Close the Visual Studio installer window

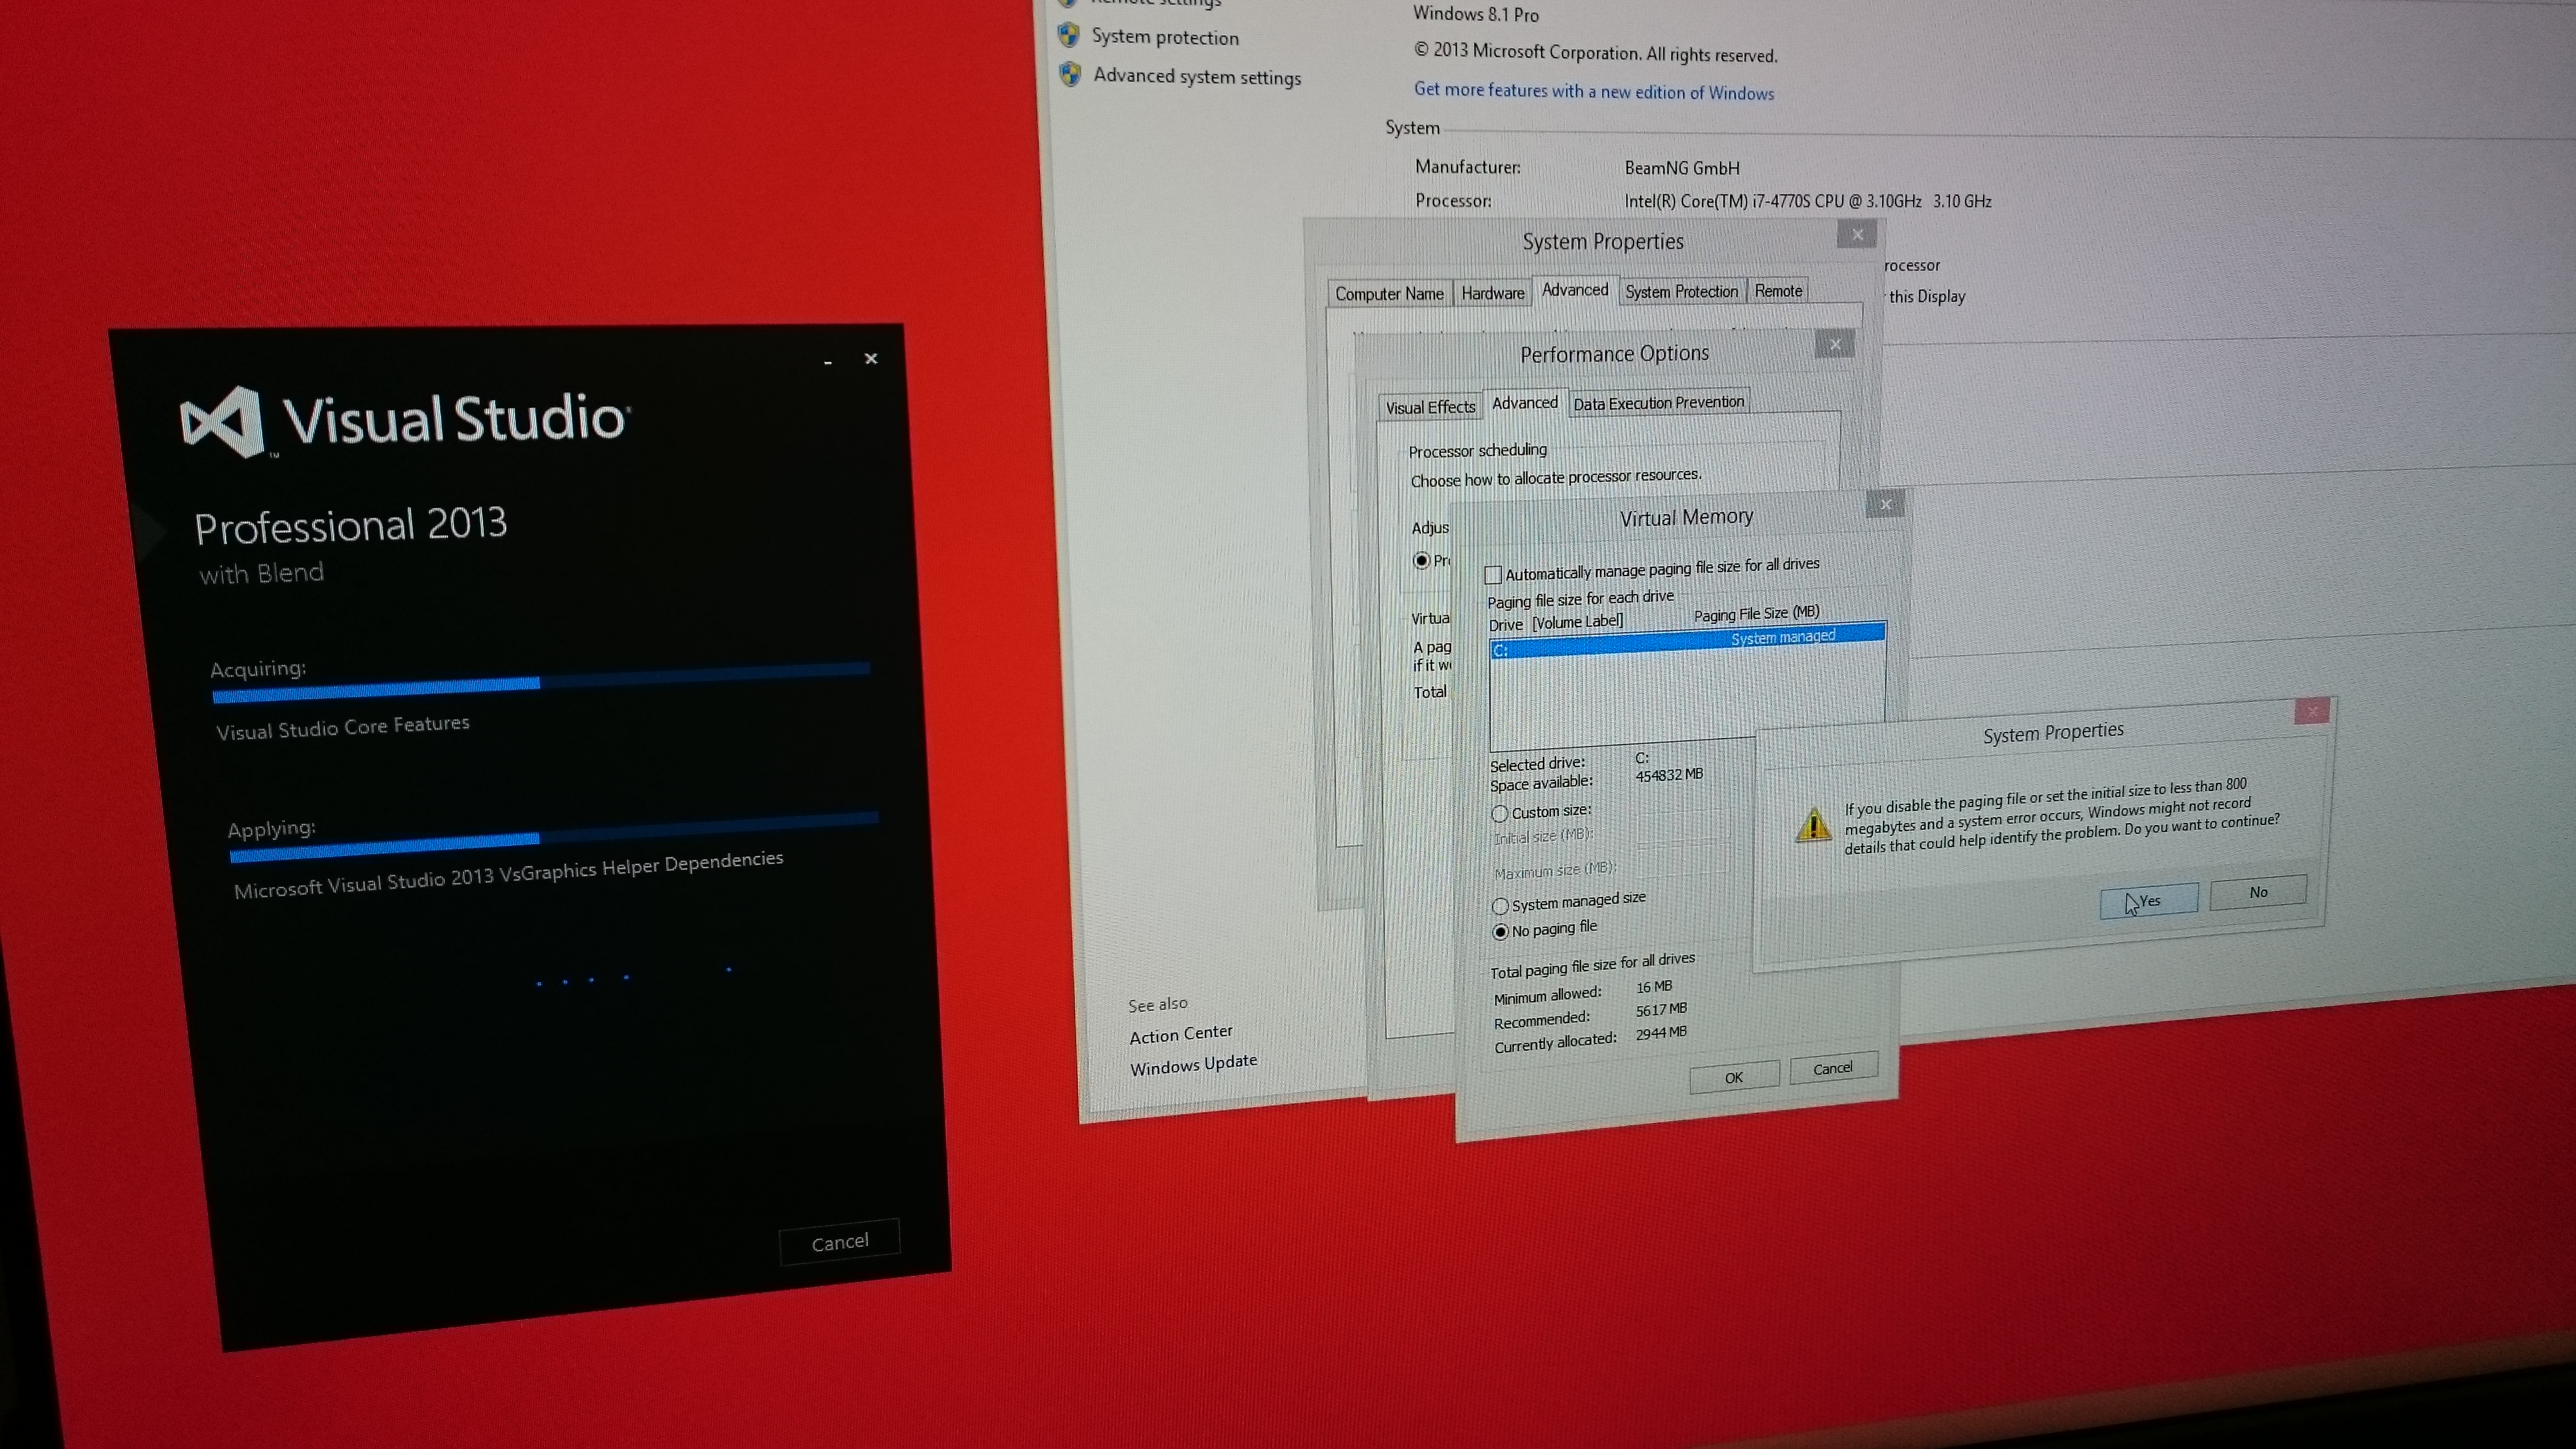point(871,358)
